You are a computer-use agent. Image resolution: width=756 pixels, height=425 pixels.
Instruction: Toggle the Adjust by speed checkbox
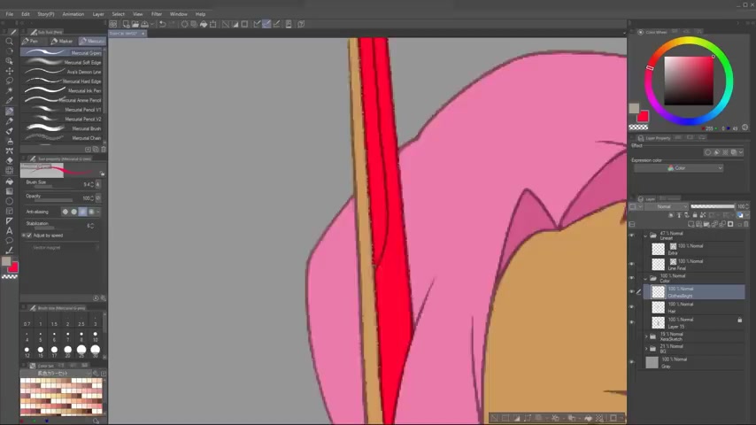(x=29, y=236)
